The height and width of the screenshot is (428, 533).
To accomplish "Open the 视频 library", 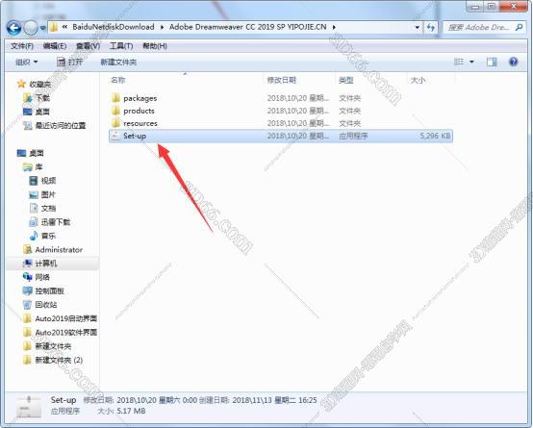I will [48, 181].
